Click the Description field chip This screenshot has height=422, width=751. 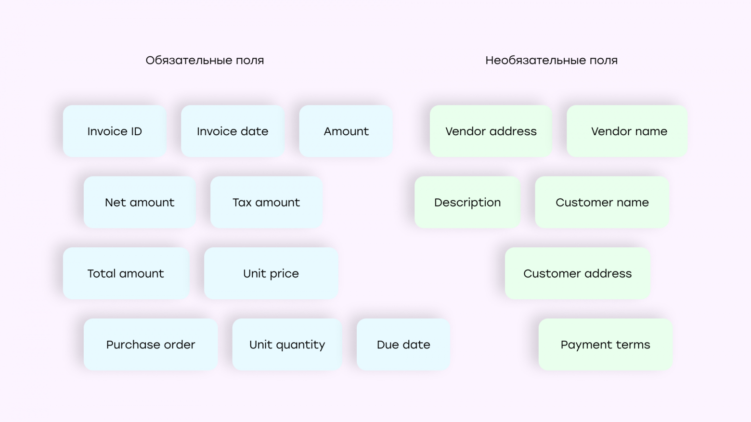point(467,203)
